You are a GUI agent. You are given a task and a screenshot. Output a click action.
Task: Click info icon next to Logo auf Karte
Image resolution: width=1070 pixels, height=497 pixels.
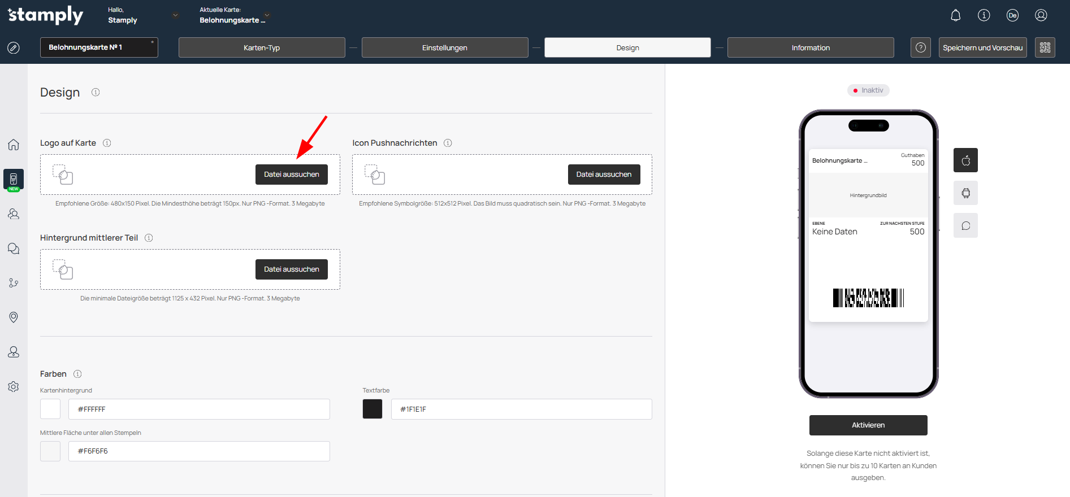[x=107, y=143]
